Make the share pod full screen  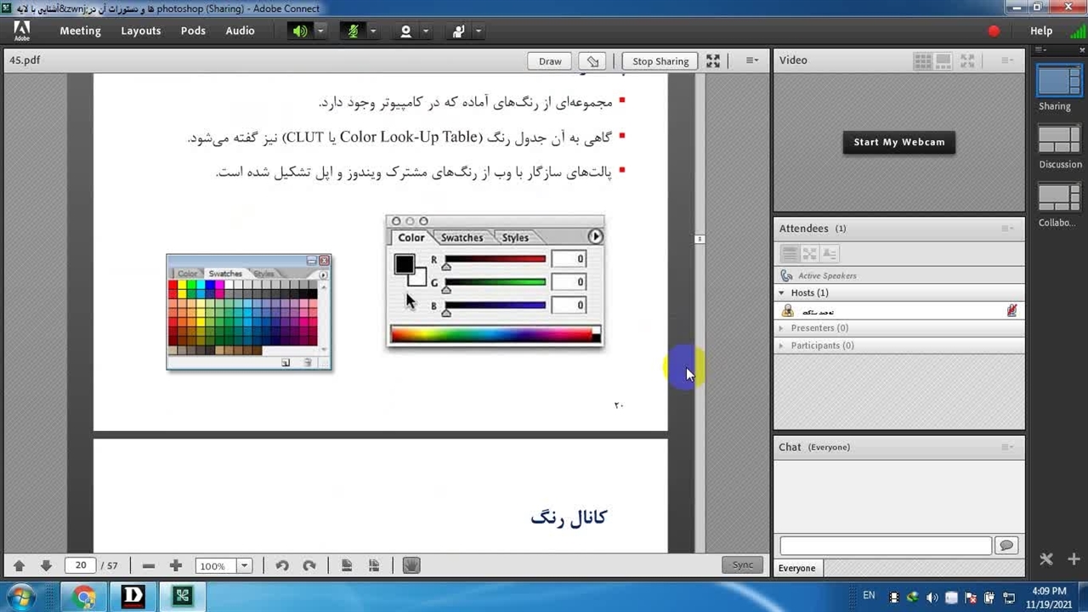713,61
